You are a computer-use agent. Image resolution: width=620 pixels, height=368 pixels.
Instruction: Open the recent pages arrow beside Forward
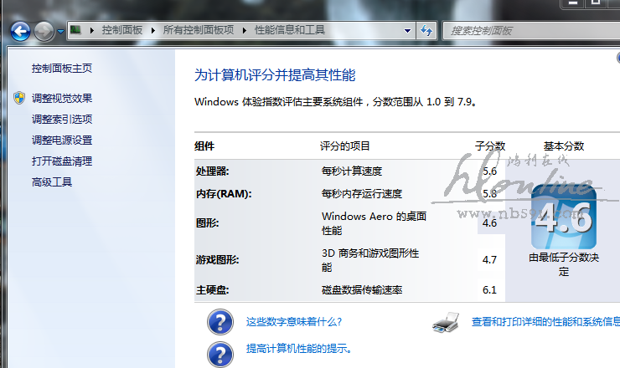coord(60,32)
